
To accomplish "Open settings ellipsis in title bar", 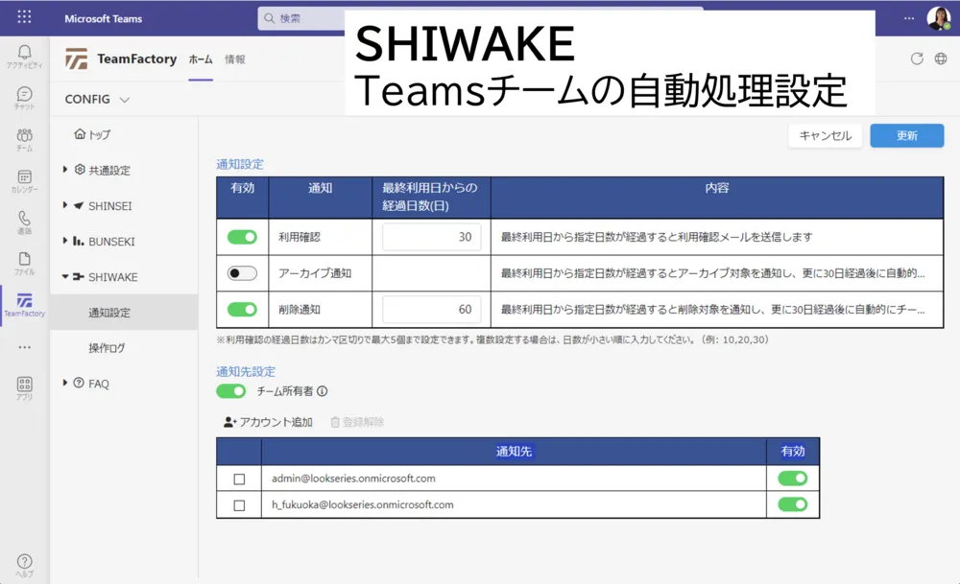I will (x=909, y=18).
